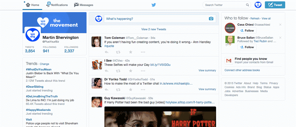Image resolution: width=296 pixels, height=127 pixels.
Task: Open the #quote hashtag link
Action: click(109, 46)
